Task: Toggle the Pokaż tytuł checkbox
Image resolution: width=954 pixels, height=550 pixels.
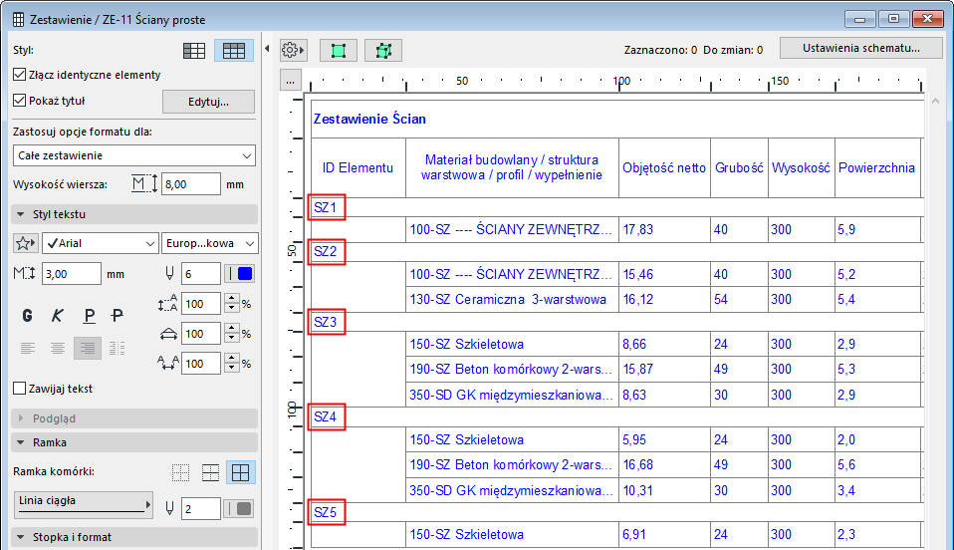Action: (20, 101)
